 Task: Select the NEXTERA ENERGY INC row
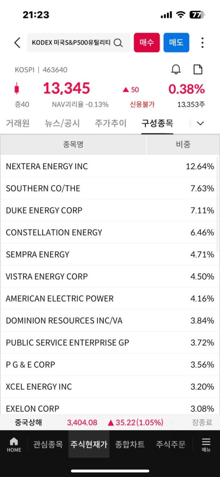pyautogui.click(x=110, y=166)
